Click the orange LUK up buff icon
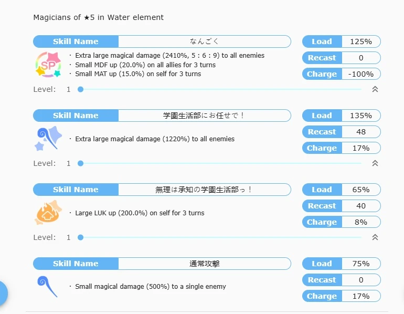The height and width of the screenshot is (314, 404). pyautogui.click(x=47, y=213)
